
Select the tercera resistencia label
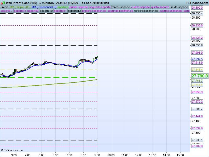click(x=146, y=11)
